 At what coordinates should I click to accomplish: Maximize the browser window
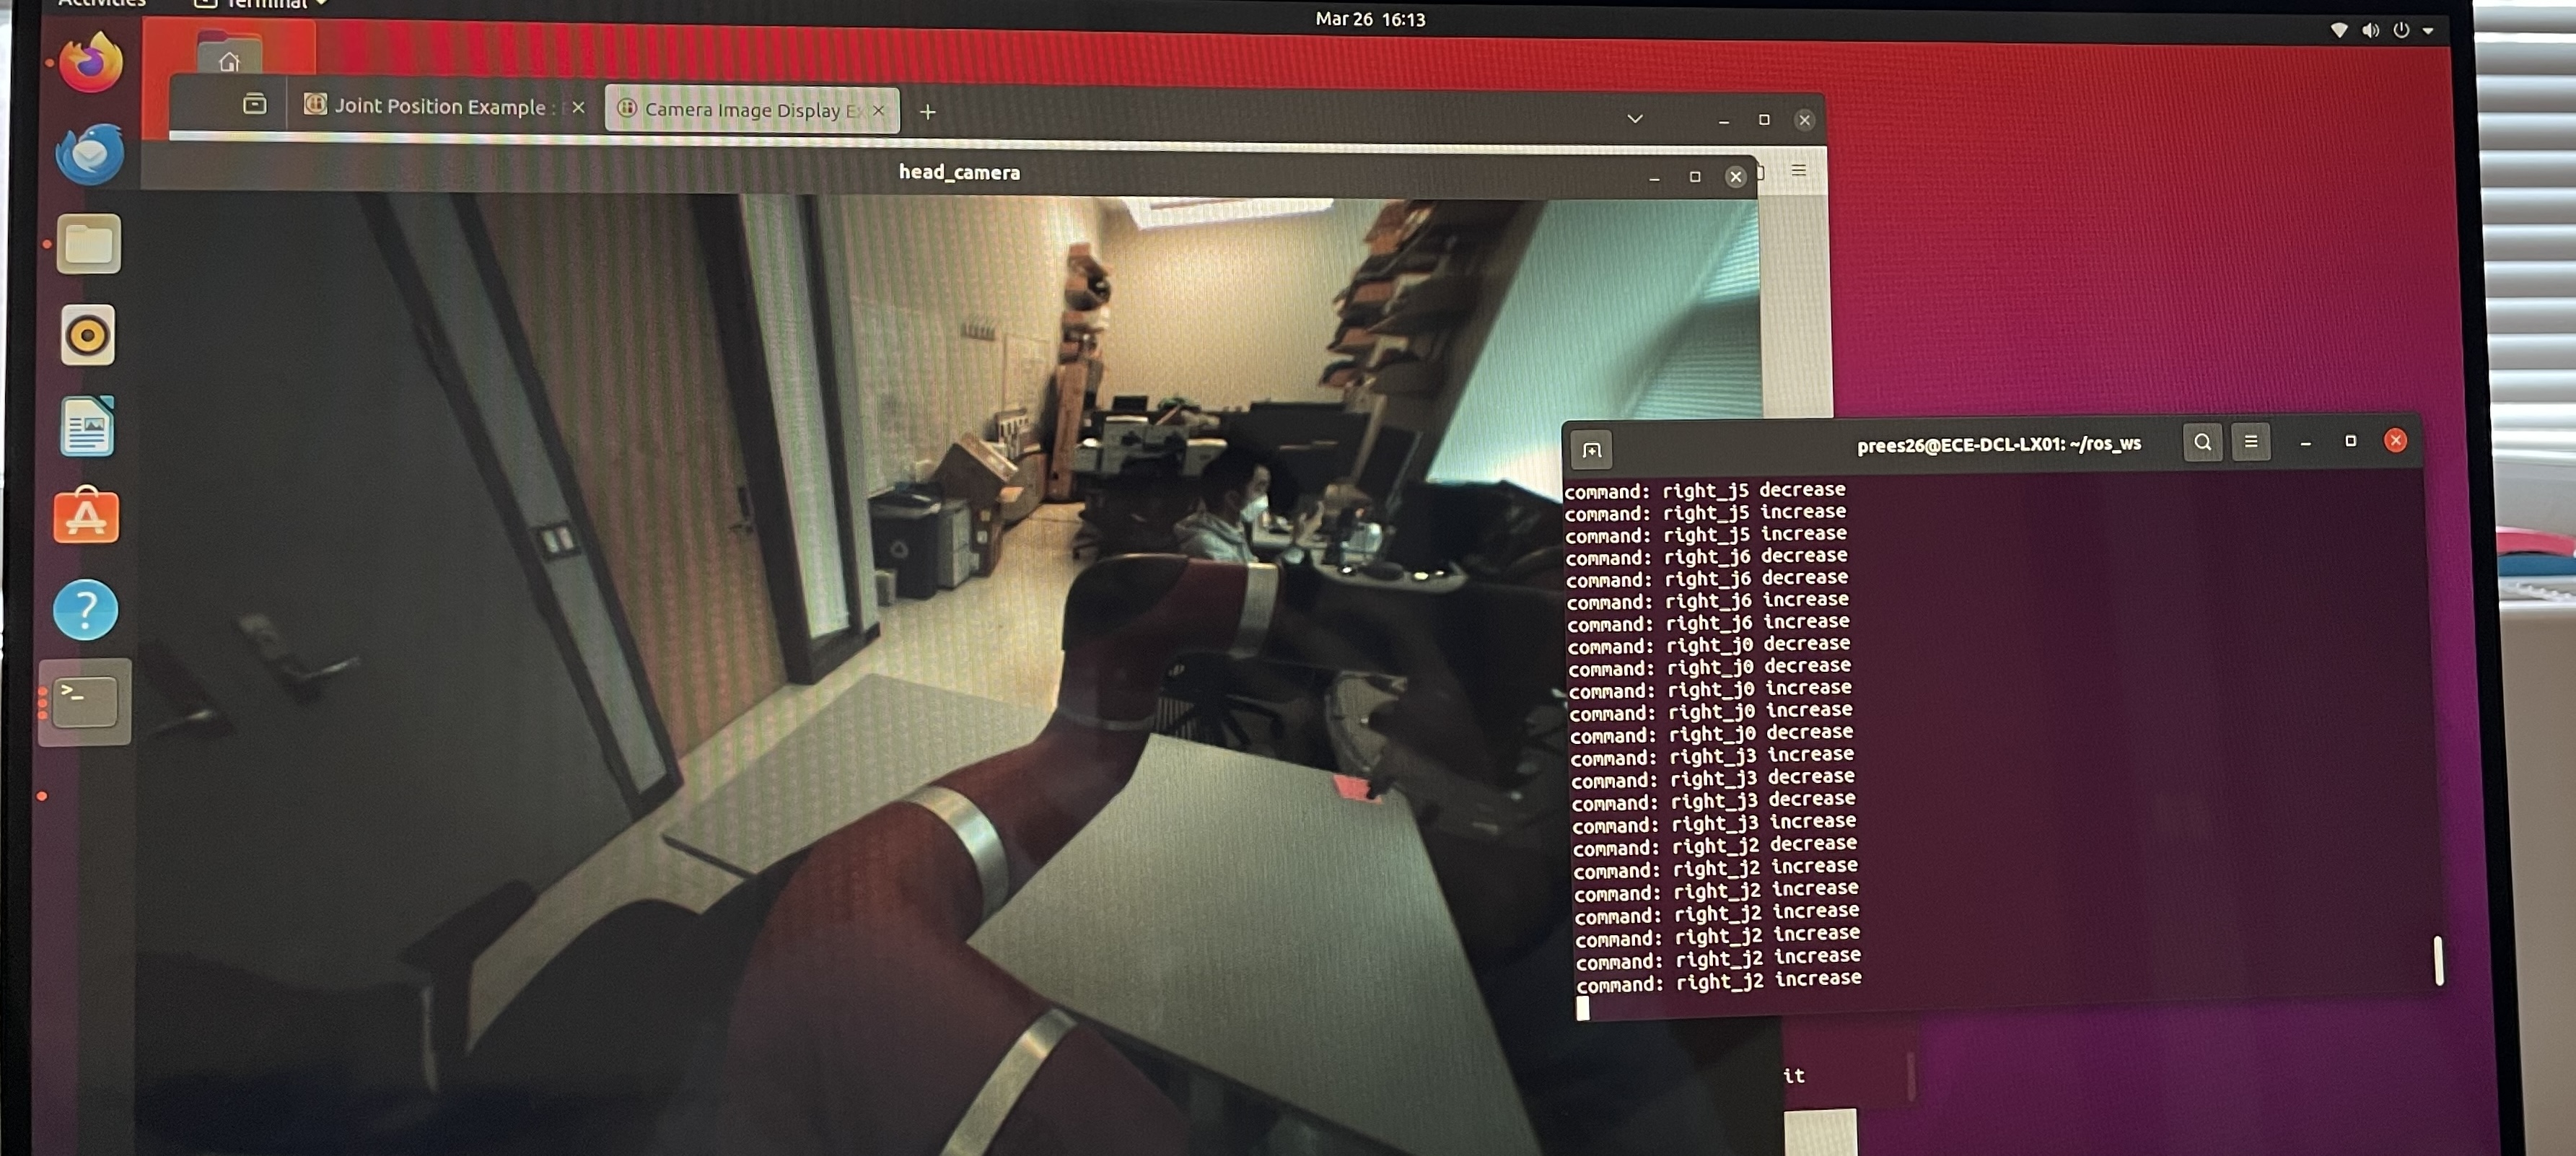pyautogui.click(x=1764, y=120)
